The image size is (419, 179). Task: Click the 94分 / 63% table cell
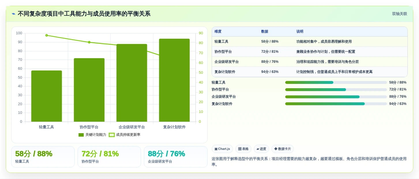click(x=276, y=72)
